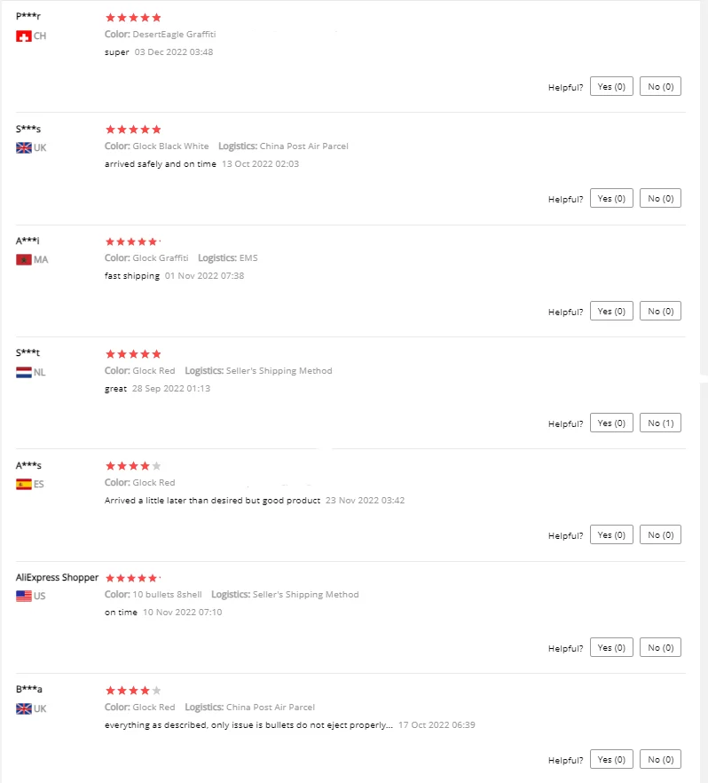Click the Morocco flag beside reviewer A***i

24,260
